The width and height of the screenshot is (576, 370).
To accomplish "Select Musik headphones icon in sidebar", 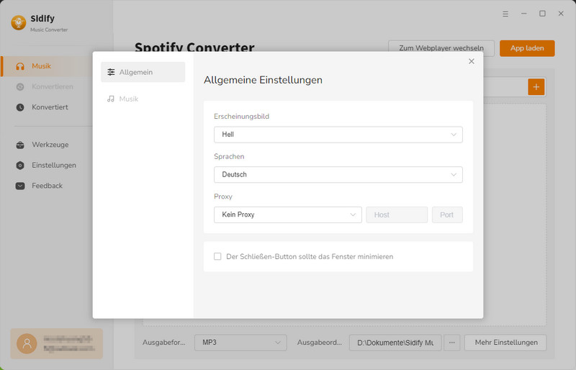I will point(20,66).
